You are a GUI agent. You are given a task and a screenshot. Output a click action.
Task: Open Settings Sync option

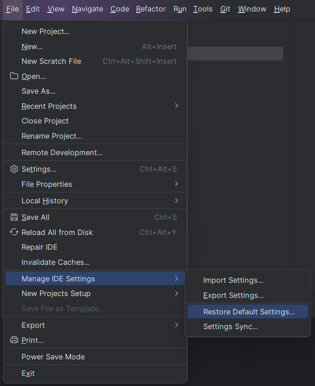(230, 327)
